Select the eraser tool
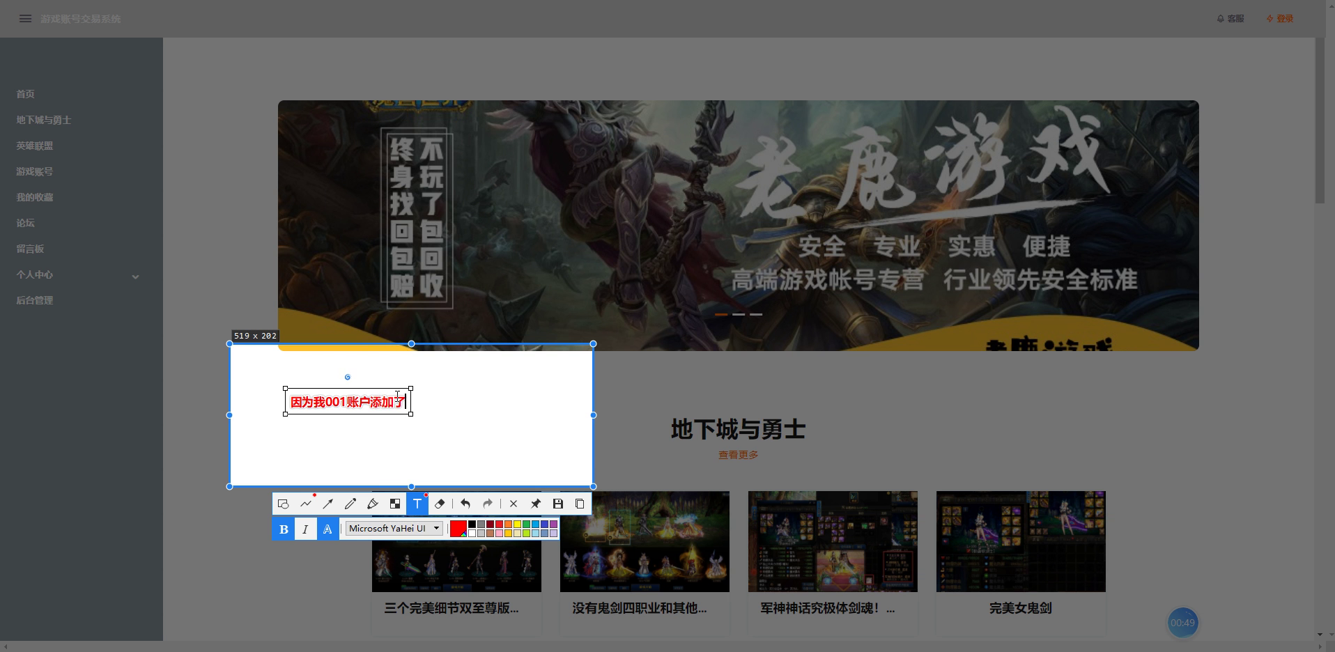This screenshot has height=652, width=1335. (440, 504)
